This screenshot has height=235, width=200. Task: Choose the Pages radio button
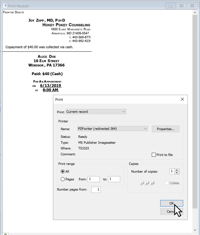click(63, 179)
